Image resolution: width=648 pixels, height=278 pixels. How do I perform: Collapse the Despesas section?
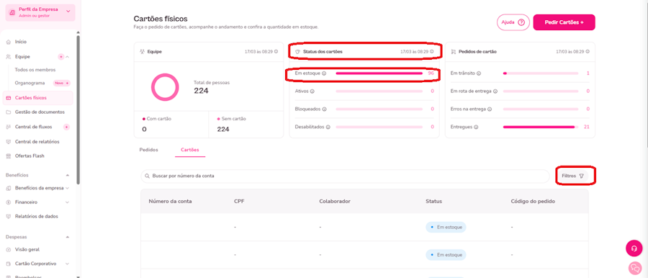tap(68, 237)
